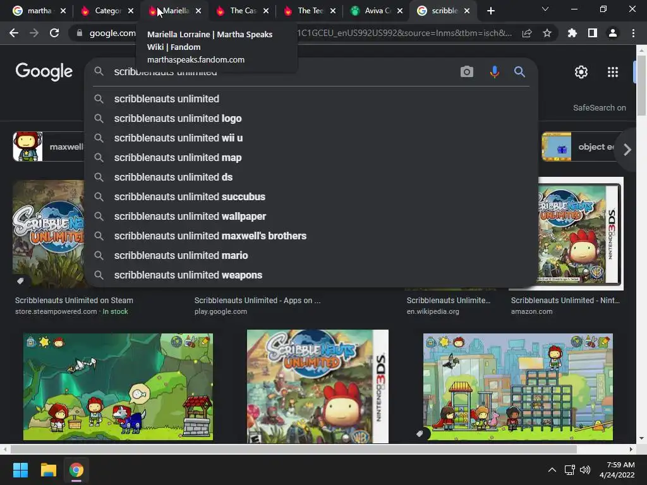647x485 pixels.
Task: Select the first suggestion 'scribblenauts unlimited'
Action: point(311,99)
